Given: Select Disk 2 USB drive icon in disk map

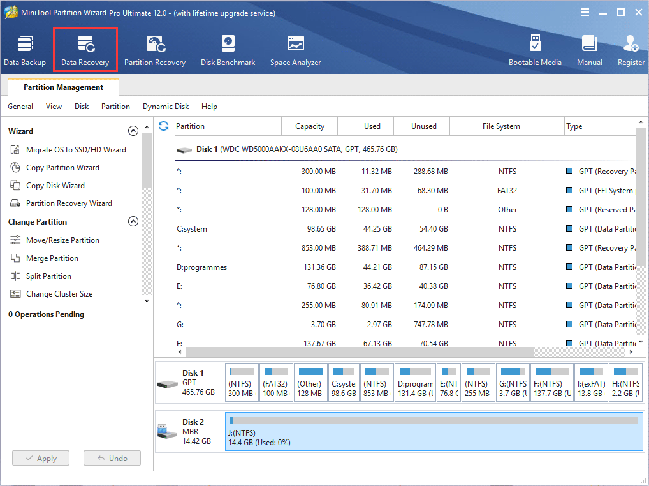Looking at the screenshot, I should pos(168,431).
